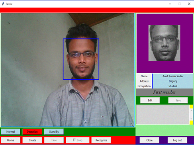The height and width of the screenshot is (145, 194).
Task: Click the First member label
Action: click(x=165, y=92)
